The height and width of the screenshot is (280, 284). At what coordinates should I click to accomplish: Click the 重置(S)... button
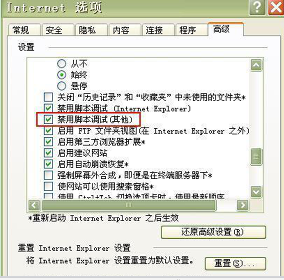(235, 264)
